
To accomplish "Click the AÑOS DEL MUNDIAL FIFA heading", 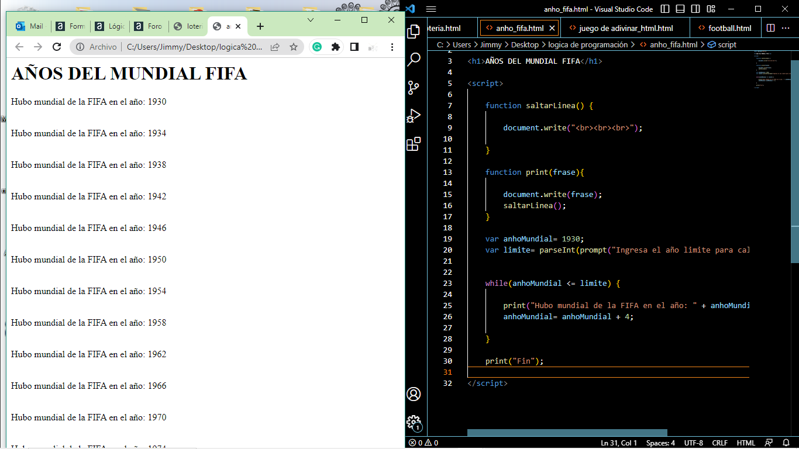I will [129, 73].
